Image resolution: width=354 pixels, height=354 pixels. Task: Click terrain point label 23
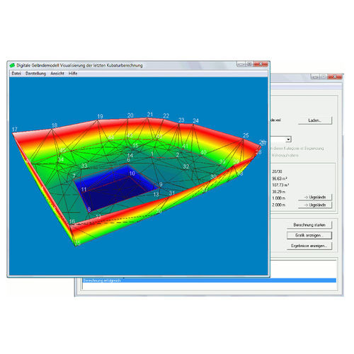point(181,120)
